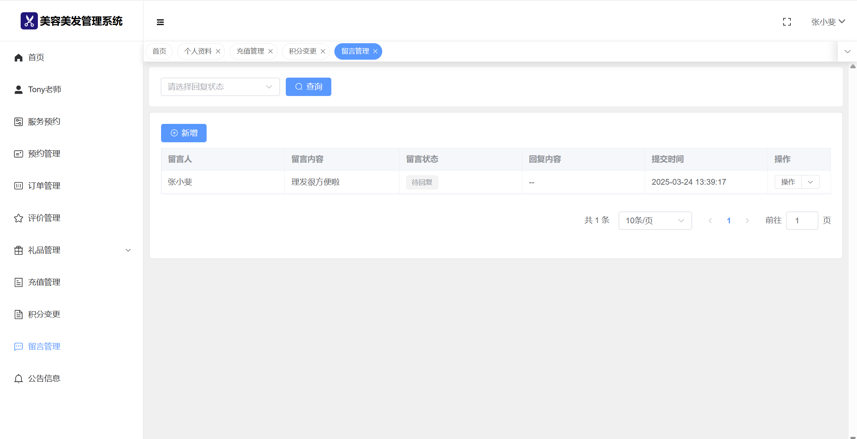Switch to the 首页 tab
The width and height of the screenshot is (857, 439).
click(159, 51)
